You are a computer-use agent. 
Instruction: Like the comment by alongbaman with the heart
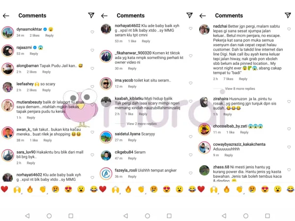point(92,68)
